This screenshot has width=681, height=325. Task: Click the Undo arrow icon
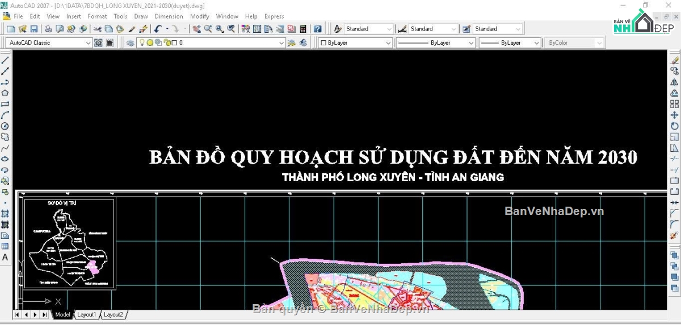coord(158,29)
